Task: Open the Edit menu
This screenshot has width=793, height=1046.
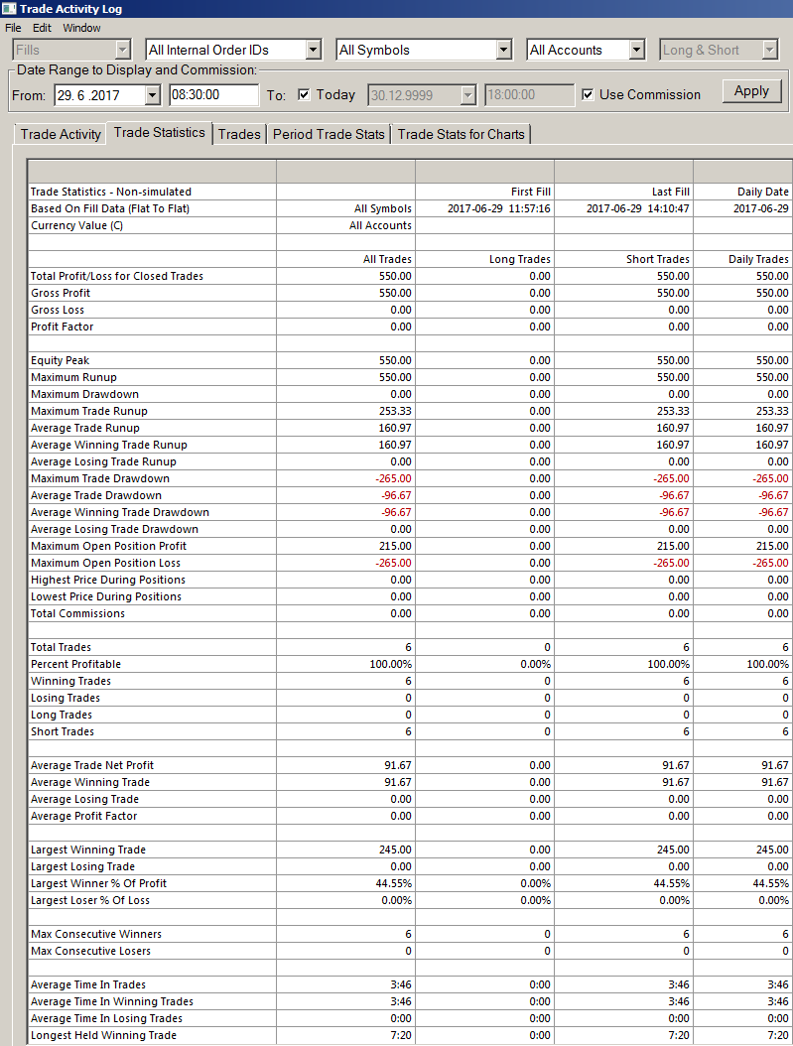Action: (42, 28)
